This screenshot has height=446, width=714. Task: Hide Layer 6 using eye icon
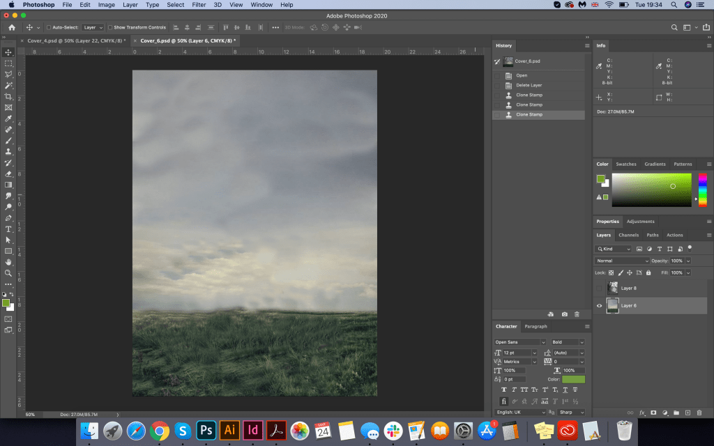pos(599,305)
